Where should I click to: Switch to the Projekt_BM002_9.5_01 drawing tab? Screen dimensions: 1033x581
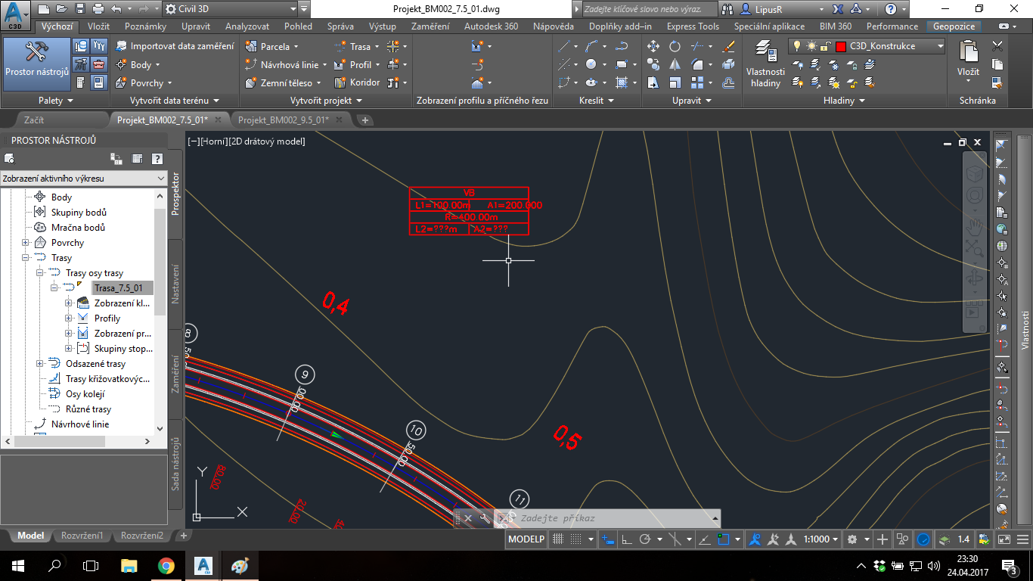(283, 120)
